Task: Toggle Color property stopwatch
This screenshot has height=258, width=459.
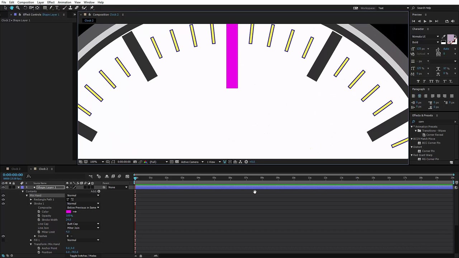Action: (39, 212)
